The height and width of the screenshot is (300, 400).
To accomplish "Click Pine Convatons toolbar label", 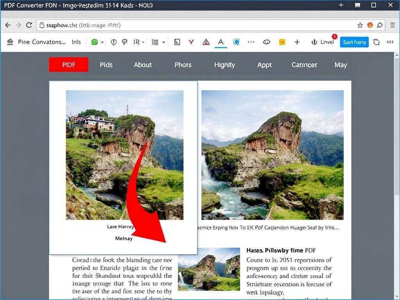I will point(42,42).
